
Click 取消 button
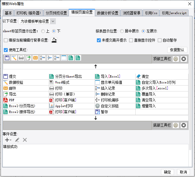183,172
